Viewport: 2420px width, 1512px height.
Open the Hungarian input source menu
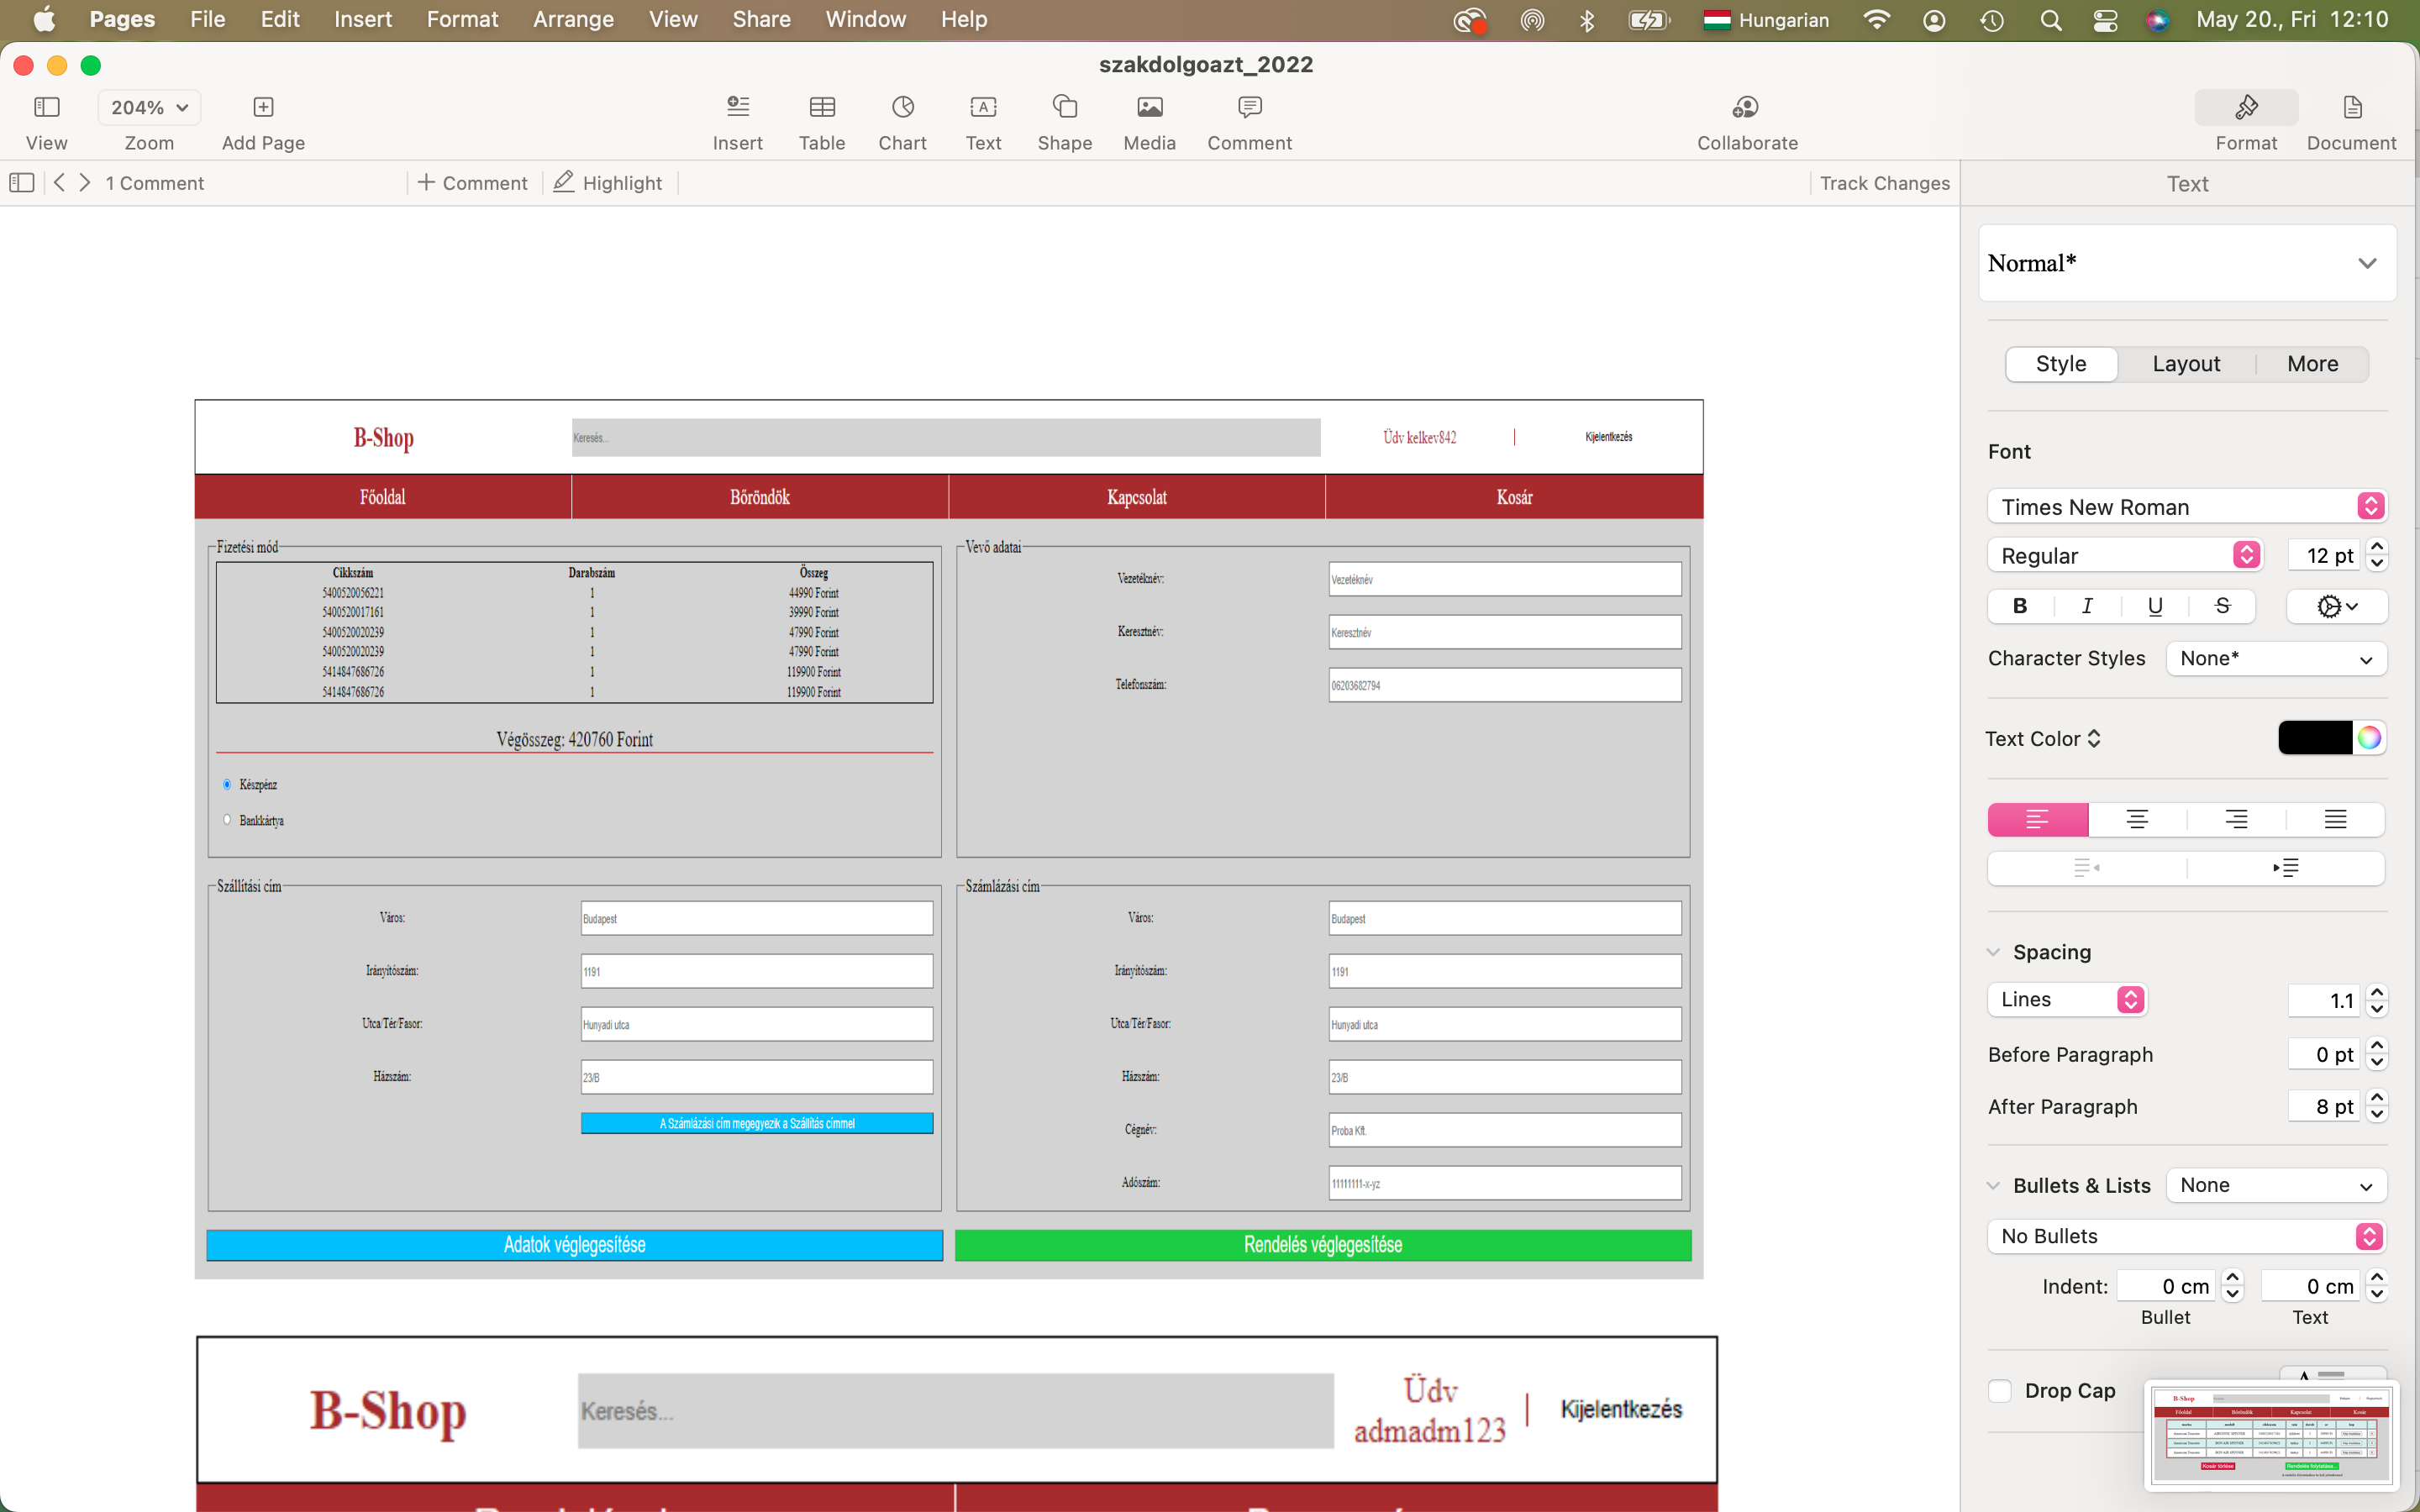coord(1766,20)
